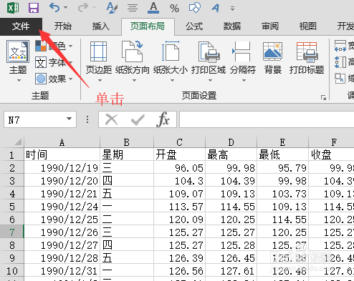This screenshot has width=354, height=281.
Task: Click cell containing 时间
Action: (x=62, y=154)
